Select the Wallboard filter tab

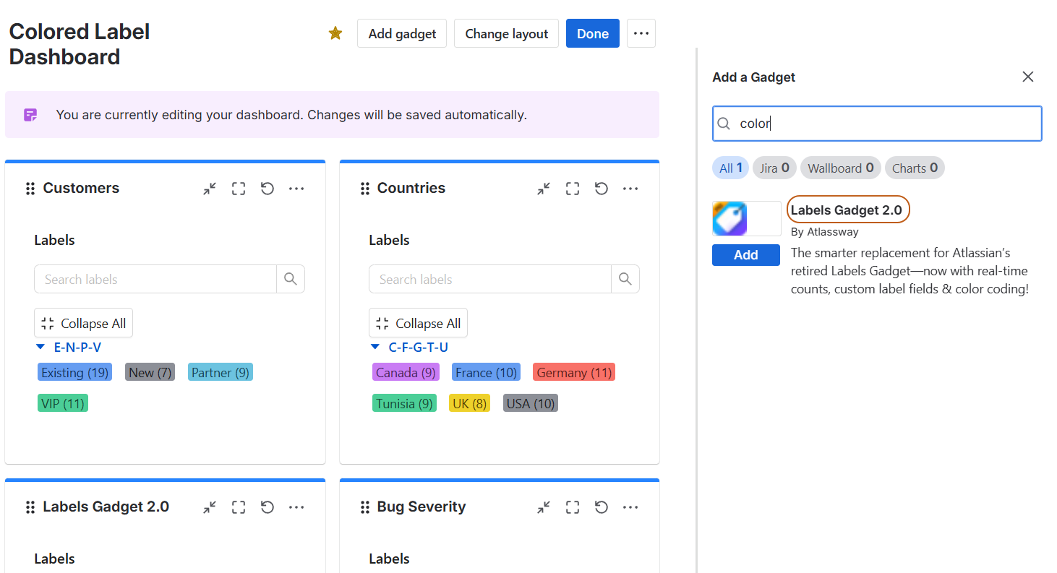(840, 168)
